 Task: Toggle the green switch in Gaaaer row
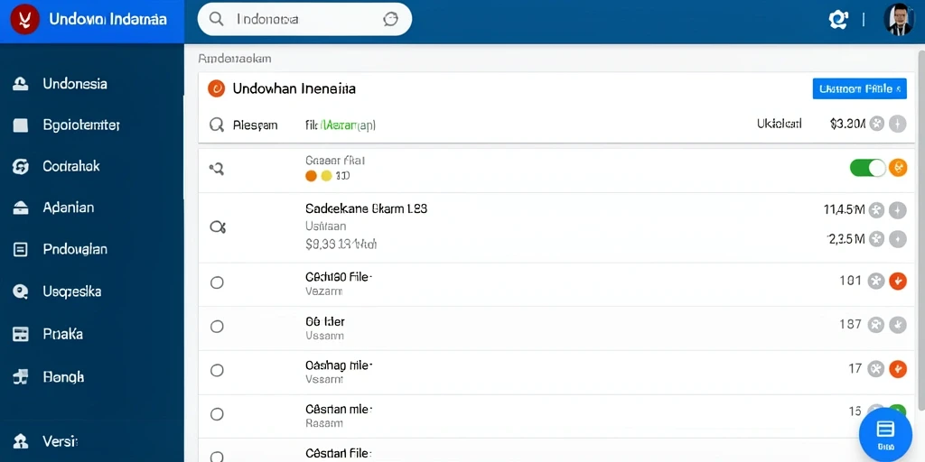click(868, 168)
